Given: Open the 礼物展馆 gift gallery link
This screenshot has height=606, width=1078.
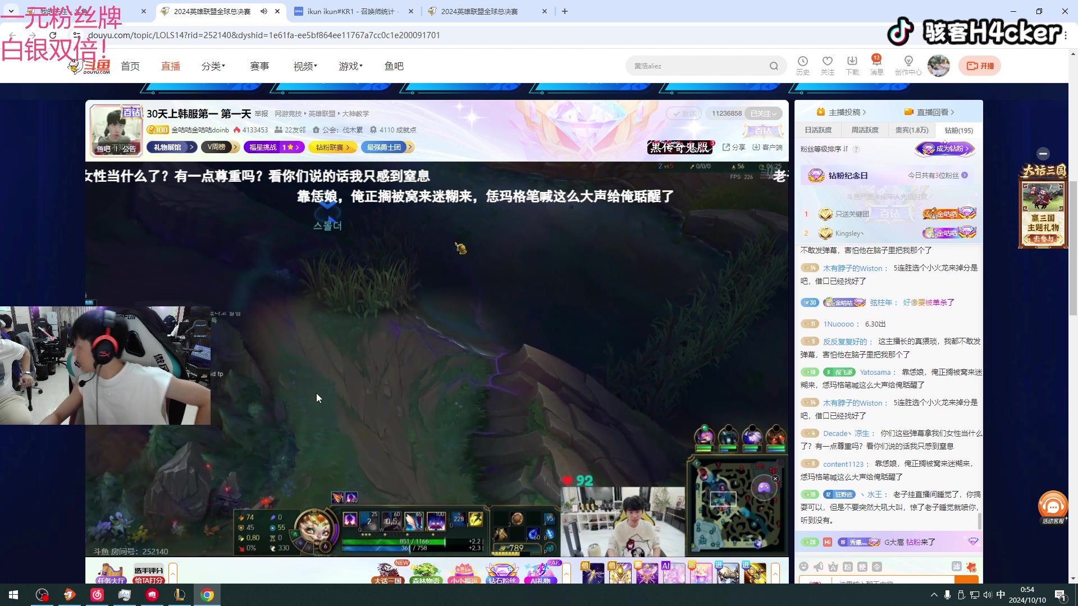Looking at the screenshot, I should pyautogui.click(x=172, y=147).
